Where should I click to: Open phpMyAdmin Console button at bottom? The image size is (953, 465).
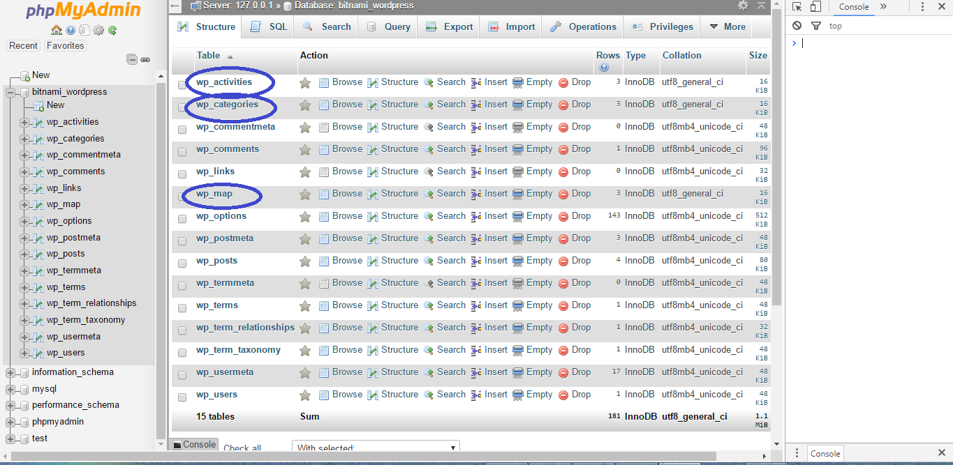click(x=194, y=445)
